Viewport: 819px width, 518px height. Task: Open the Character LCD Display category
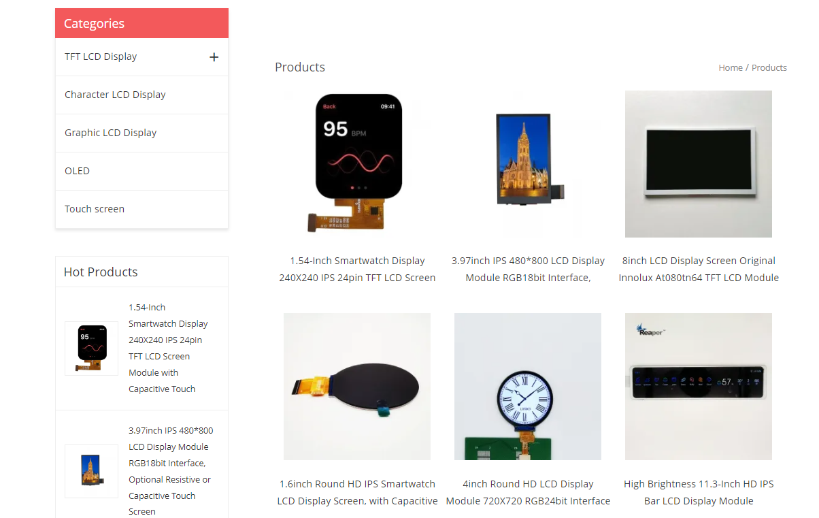click(115, 95)
